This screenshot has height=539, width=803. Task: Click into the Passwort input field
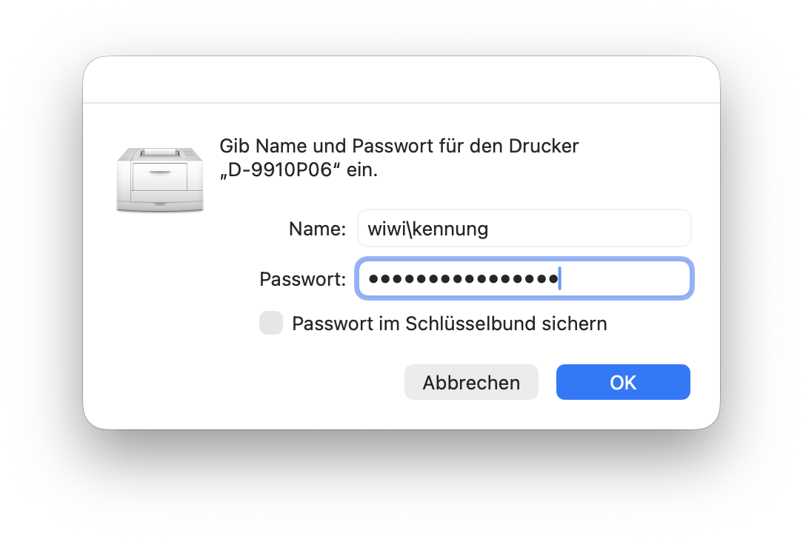pyautogui.click(x=524, y=279)
